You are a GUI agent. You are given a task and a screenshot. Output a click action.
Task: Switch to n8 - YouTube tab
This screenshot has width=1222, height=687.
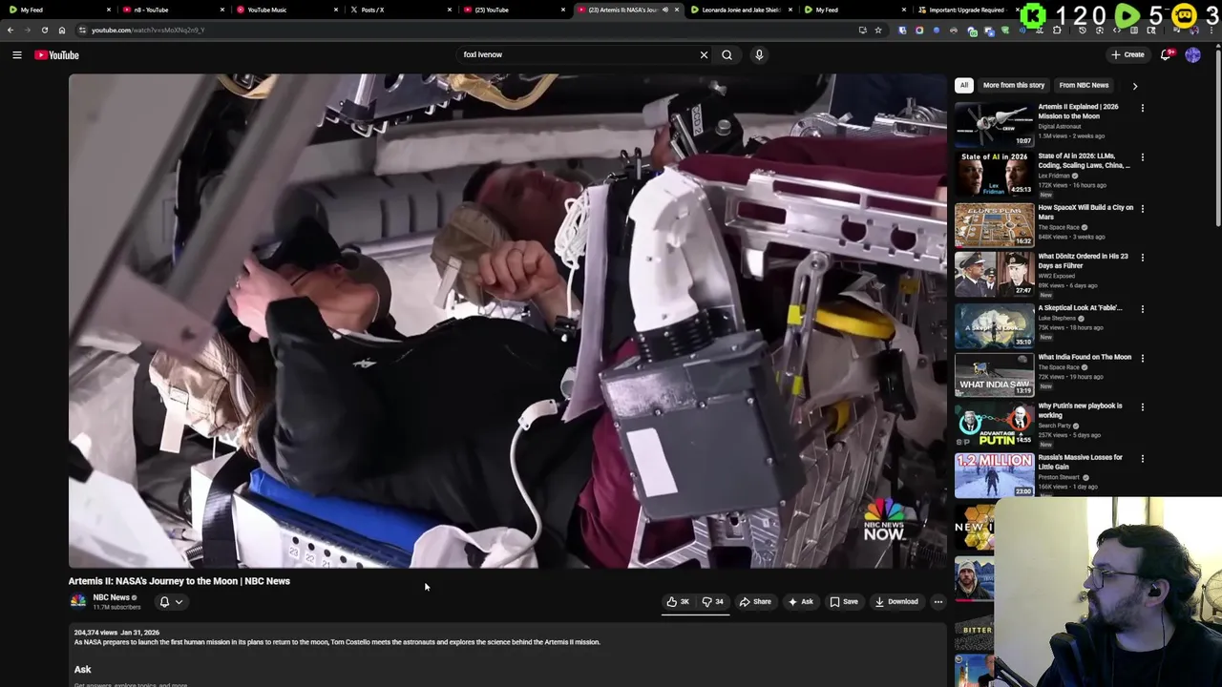pos(172,10)
